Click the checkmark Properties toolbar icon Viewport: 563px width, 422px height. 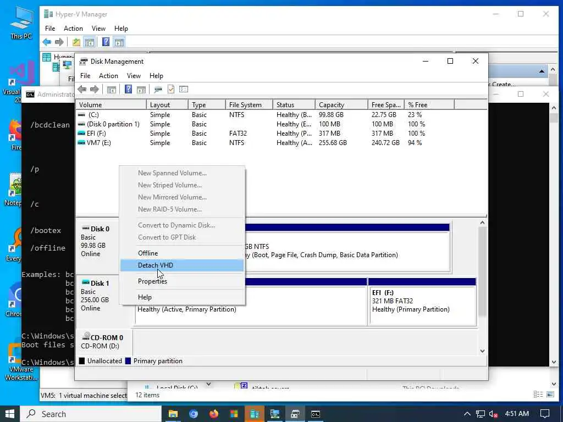point(171,90)
